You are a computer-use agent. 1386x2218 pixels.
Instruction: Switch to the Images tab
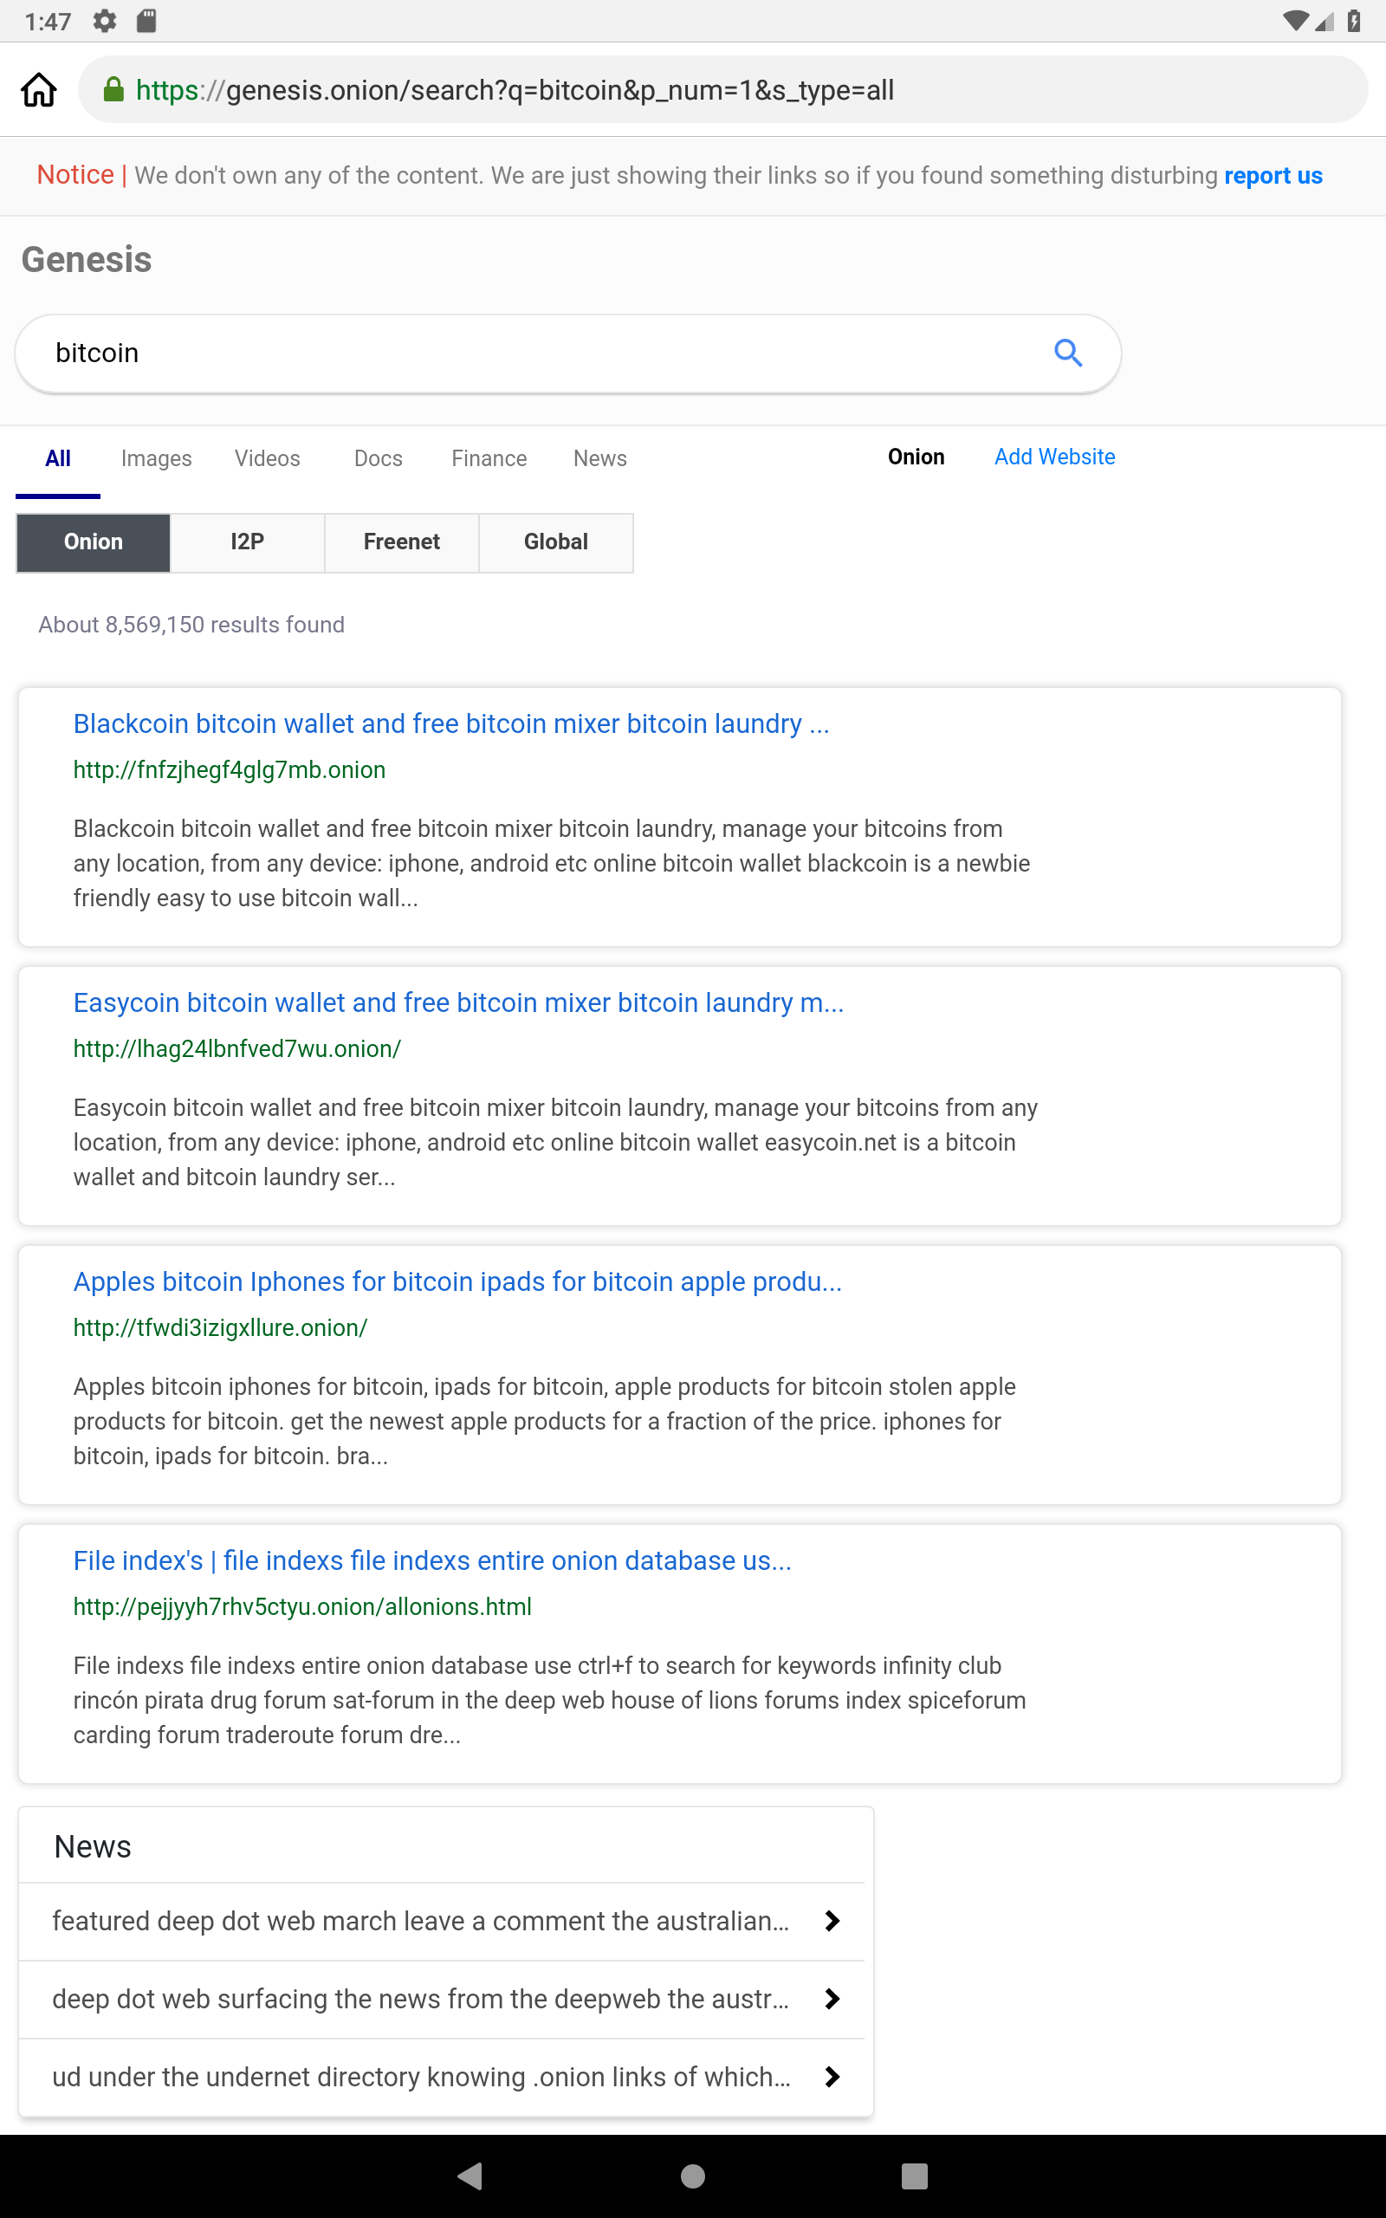pos(156,458)
